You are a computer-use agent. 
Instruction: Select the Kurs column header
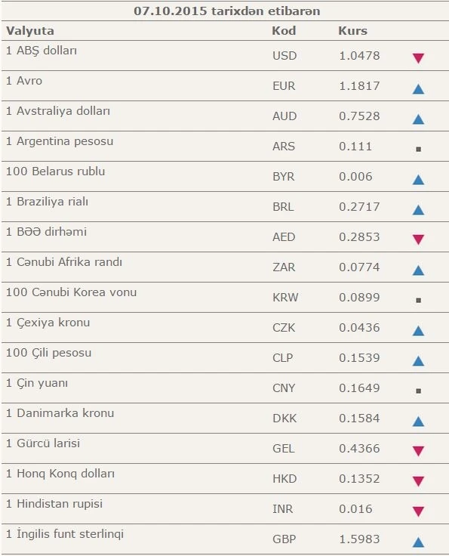pos(352,31)
